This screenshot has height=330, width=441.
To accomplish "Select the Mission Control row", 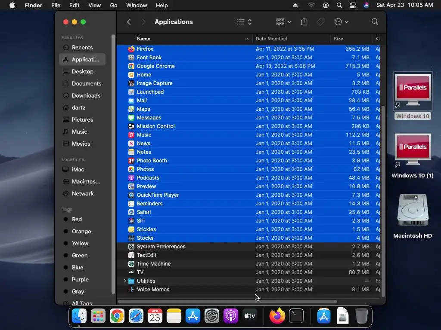I will pyautogui.click(x=248, y=126).
